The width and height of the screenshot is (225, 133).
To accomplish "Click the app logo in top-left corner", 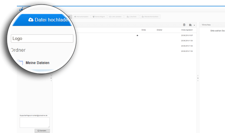I will pos(21,9).
